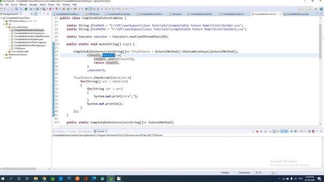Click the Spring perspective icon at toolbar right
324x182 pixels.
321,9
